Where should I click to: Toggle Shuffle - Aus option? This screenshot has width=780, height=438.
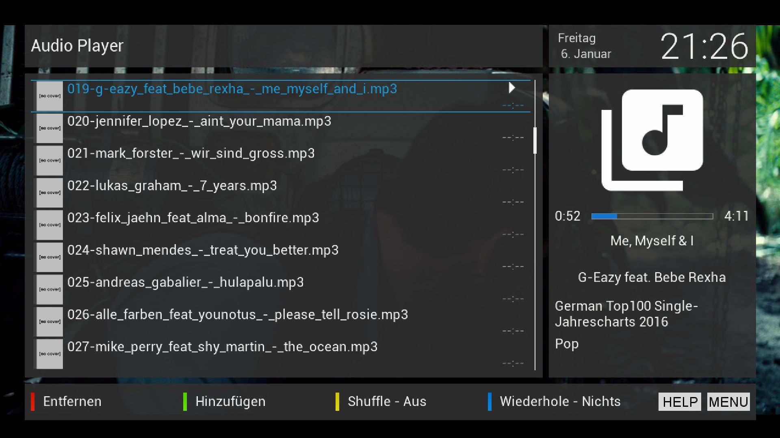click(x=387, y=401)
